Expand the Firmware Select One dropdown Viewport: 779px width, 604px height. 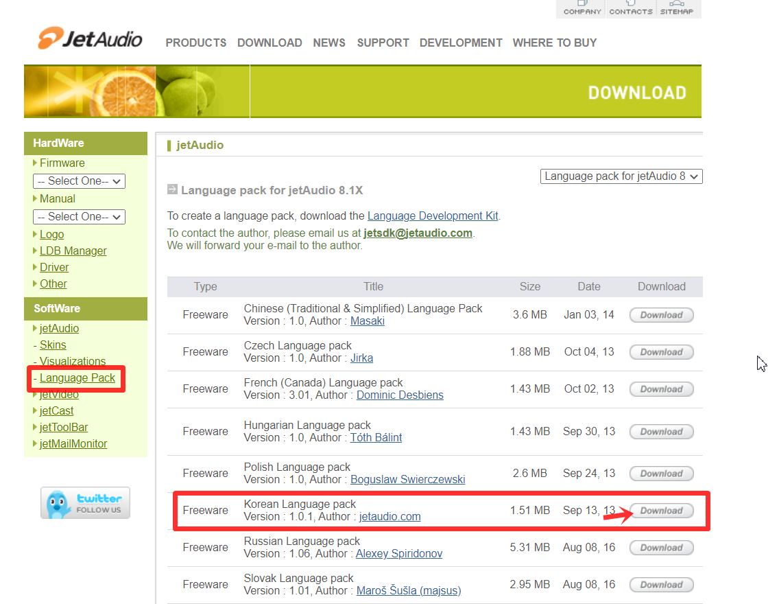point(79,181)
